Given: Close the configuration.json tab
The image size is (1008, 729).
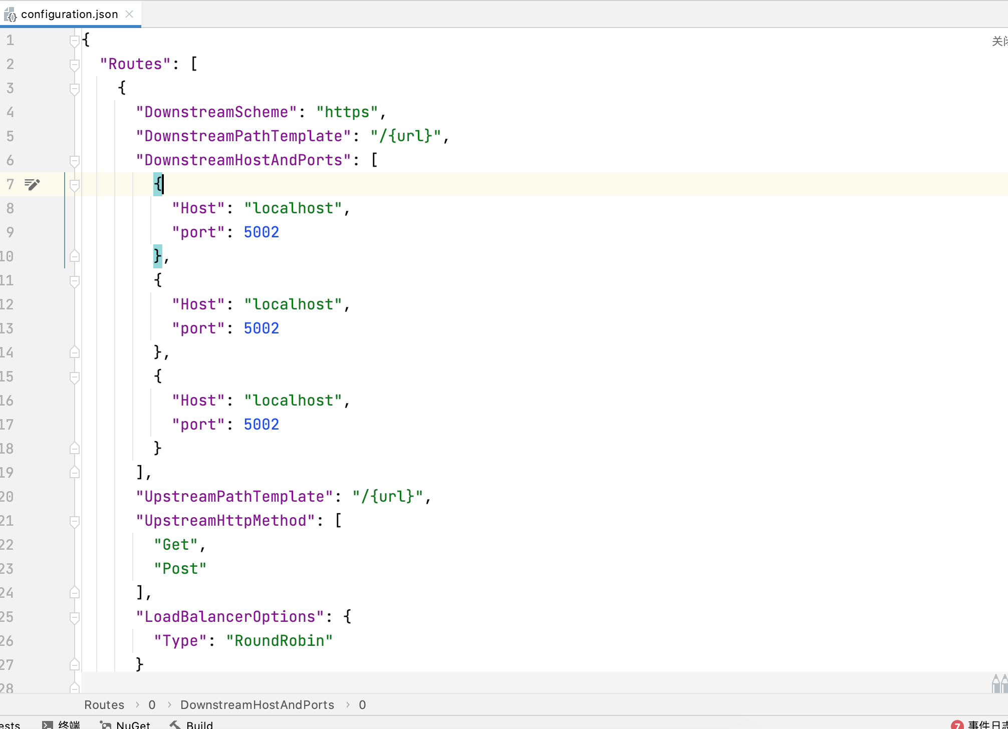Looking at the screenshot, I should coord(129,14).
